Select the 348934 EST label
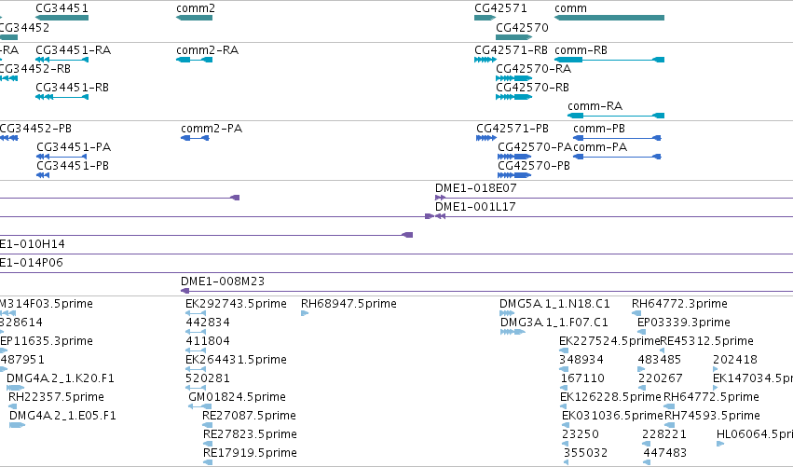The width and height of the screenshot is (793, 467). point(581,360)
